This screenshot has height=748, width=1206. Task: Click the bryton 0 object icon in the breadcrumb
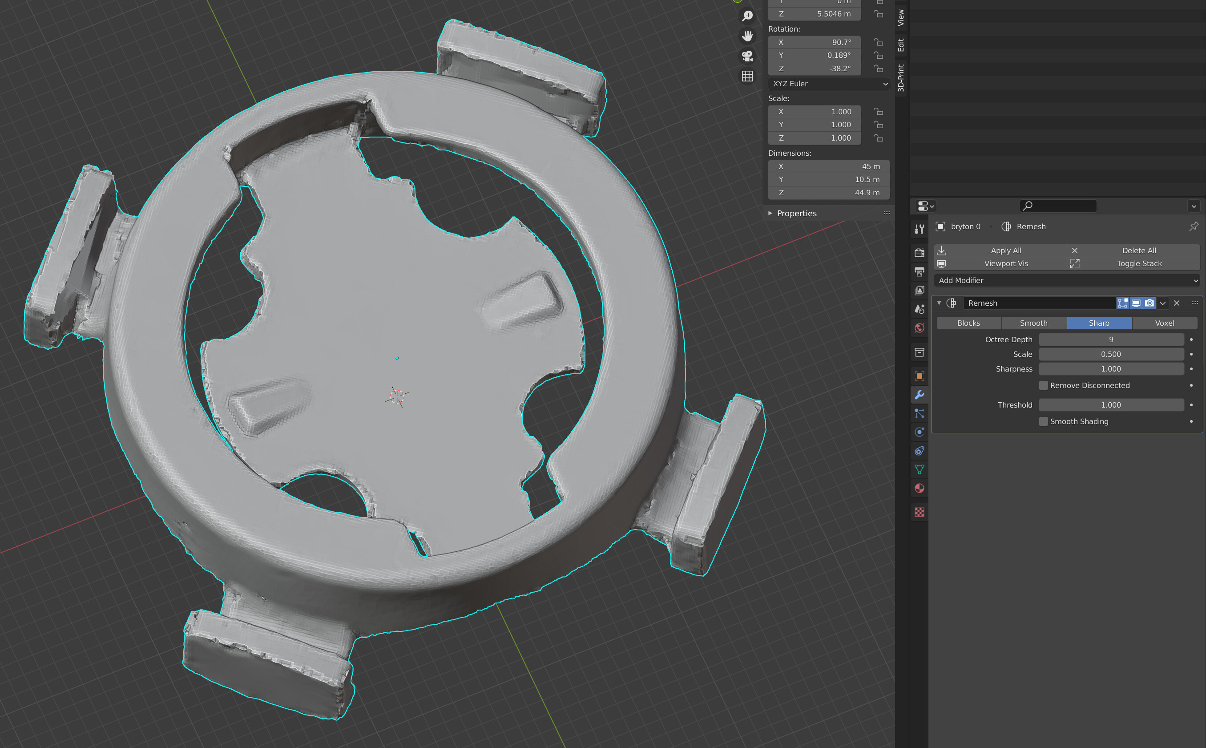coord(940,226)
